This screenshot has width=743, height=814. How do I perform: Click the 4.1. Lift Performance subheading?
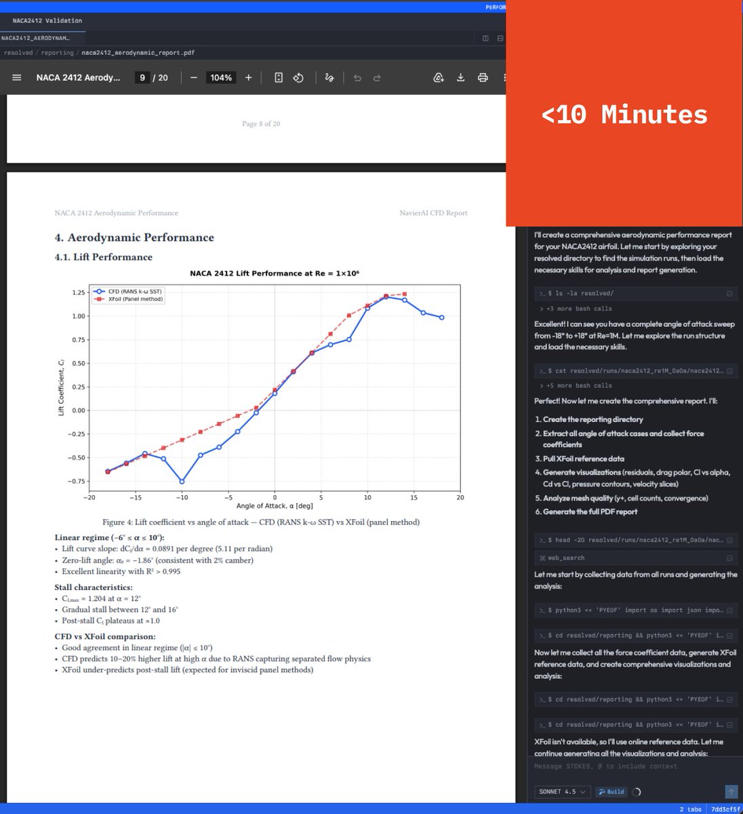click(103, 257)
